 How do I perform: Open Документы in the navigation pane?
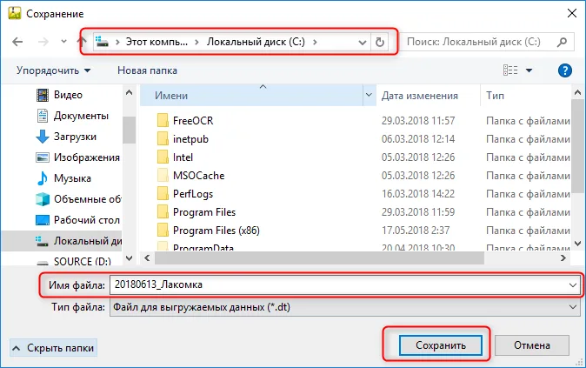tap(73, 116)
